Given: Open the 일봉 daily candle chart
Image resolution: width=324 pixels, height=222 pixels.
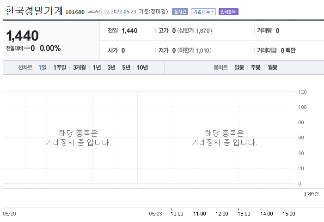Looking at the screenshot, I should (x=239, y=67).
